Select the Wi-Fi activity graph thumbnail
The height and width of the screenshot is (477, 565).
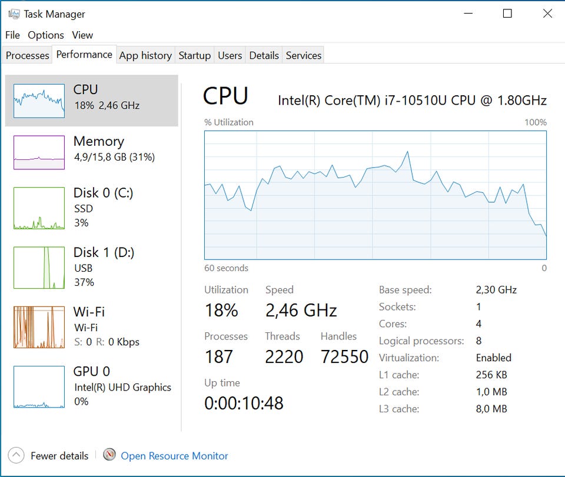coord(39,327)
